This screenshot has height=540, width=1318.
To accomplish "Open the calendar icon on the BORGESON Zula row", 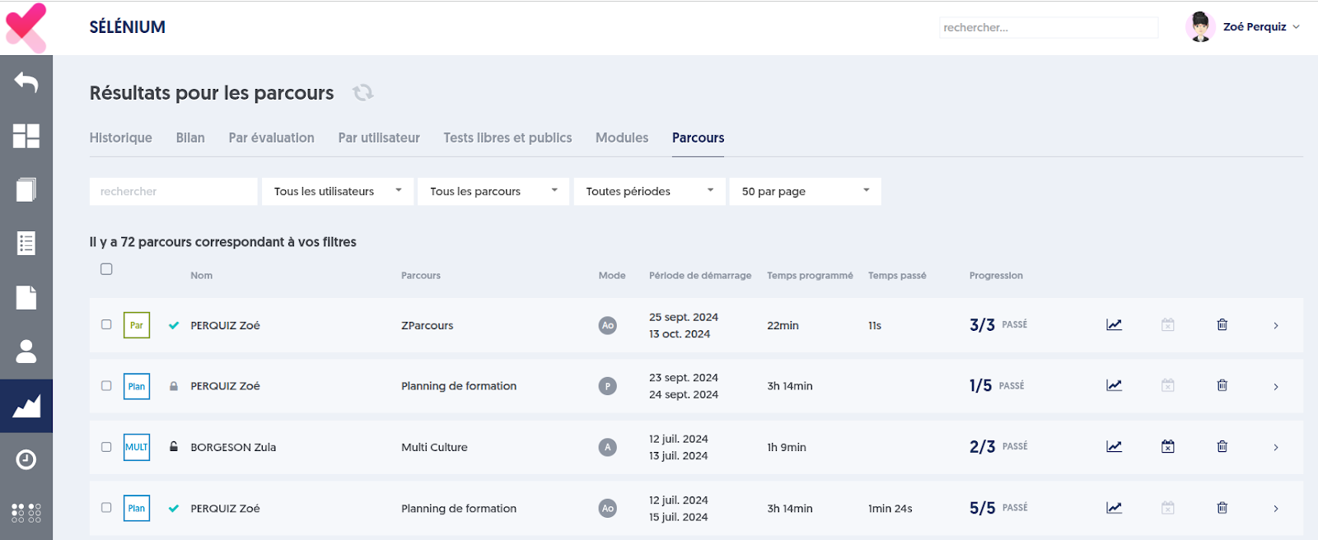I will (1168, 447).
